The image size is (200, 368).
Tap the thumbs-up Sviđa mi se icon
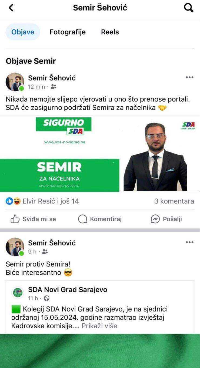(x=15, y=219)
